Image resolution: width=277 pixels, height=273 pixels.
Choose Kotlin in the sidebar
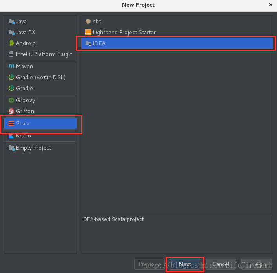40,136
